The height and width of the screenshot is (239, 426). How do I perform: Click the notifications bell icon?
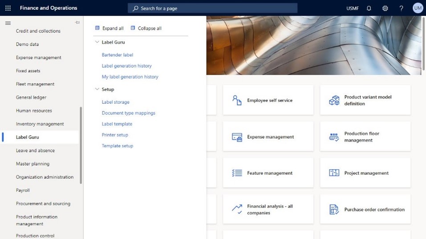pos(369,8)
